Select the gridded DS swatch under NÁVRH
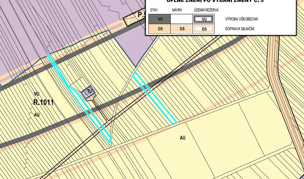Screen dimensions: 304x179 tap(182, 29)
